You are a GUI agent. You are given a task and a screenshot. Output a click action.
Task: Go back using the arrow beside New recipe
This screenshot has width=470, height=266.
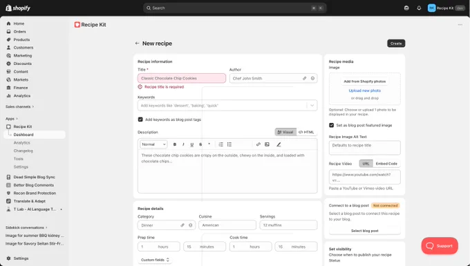pos(137,44)
